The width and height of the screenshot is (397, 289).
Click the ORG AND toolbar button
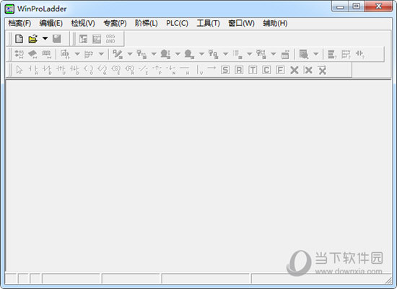(x=110, y=39)
